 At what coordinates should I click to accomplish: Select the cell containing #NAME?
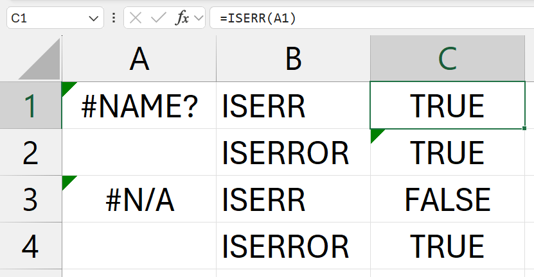point(139,106)
